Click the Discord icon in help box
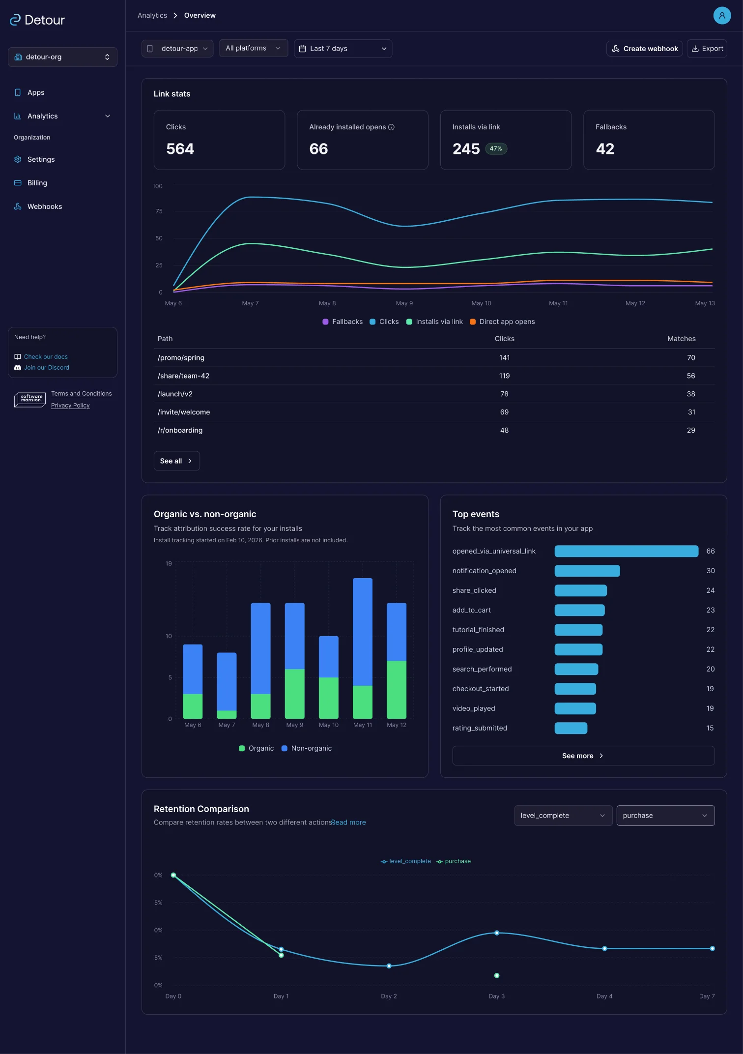This screenshot has width=743, height=1054. point(18,368)
